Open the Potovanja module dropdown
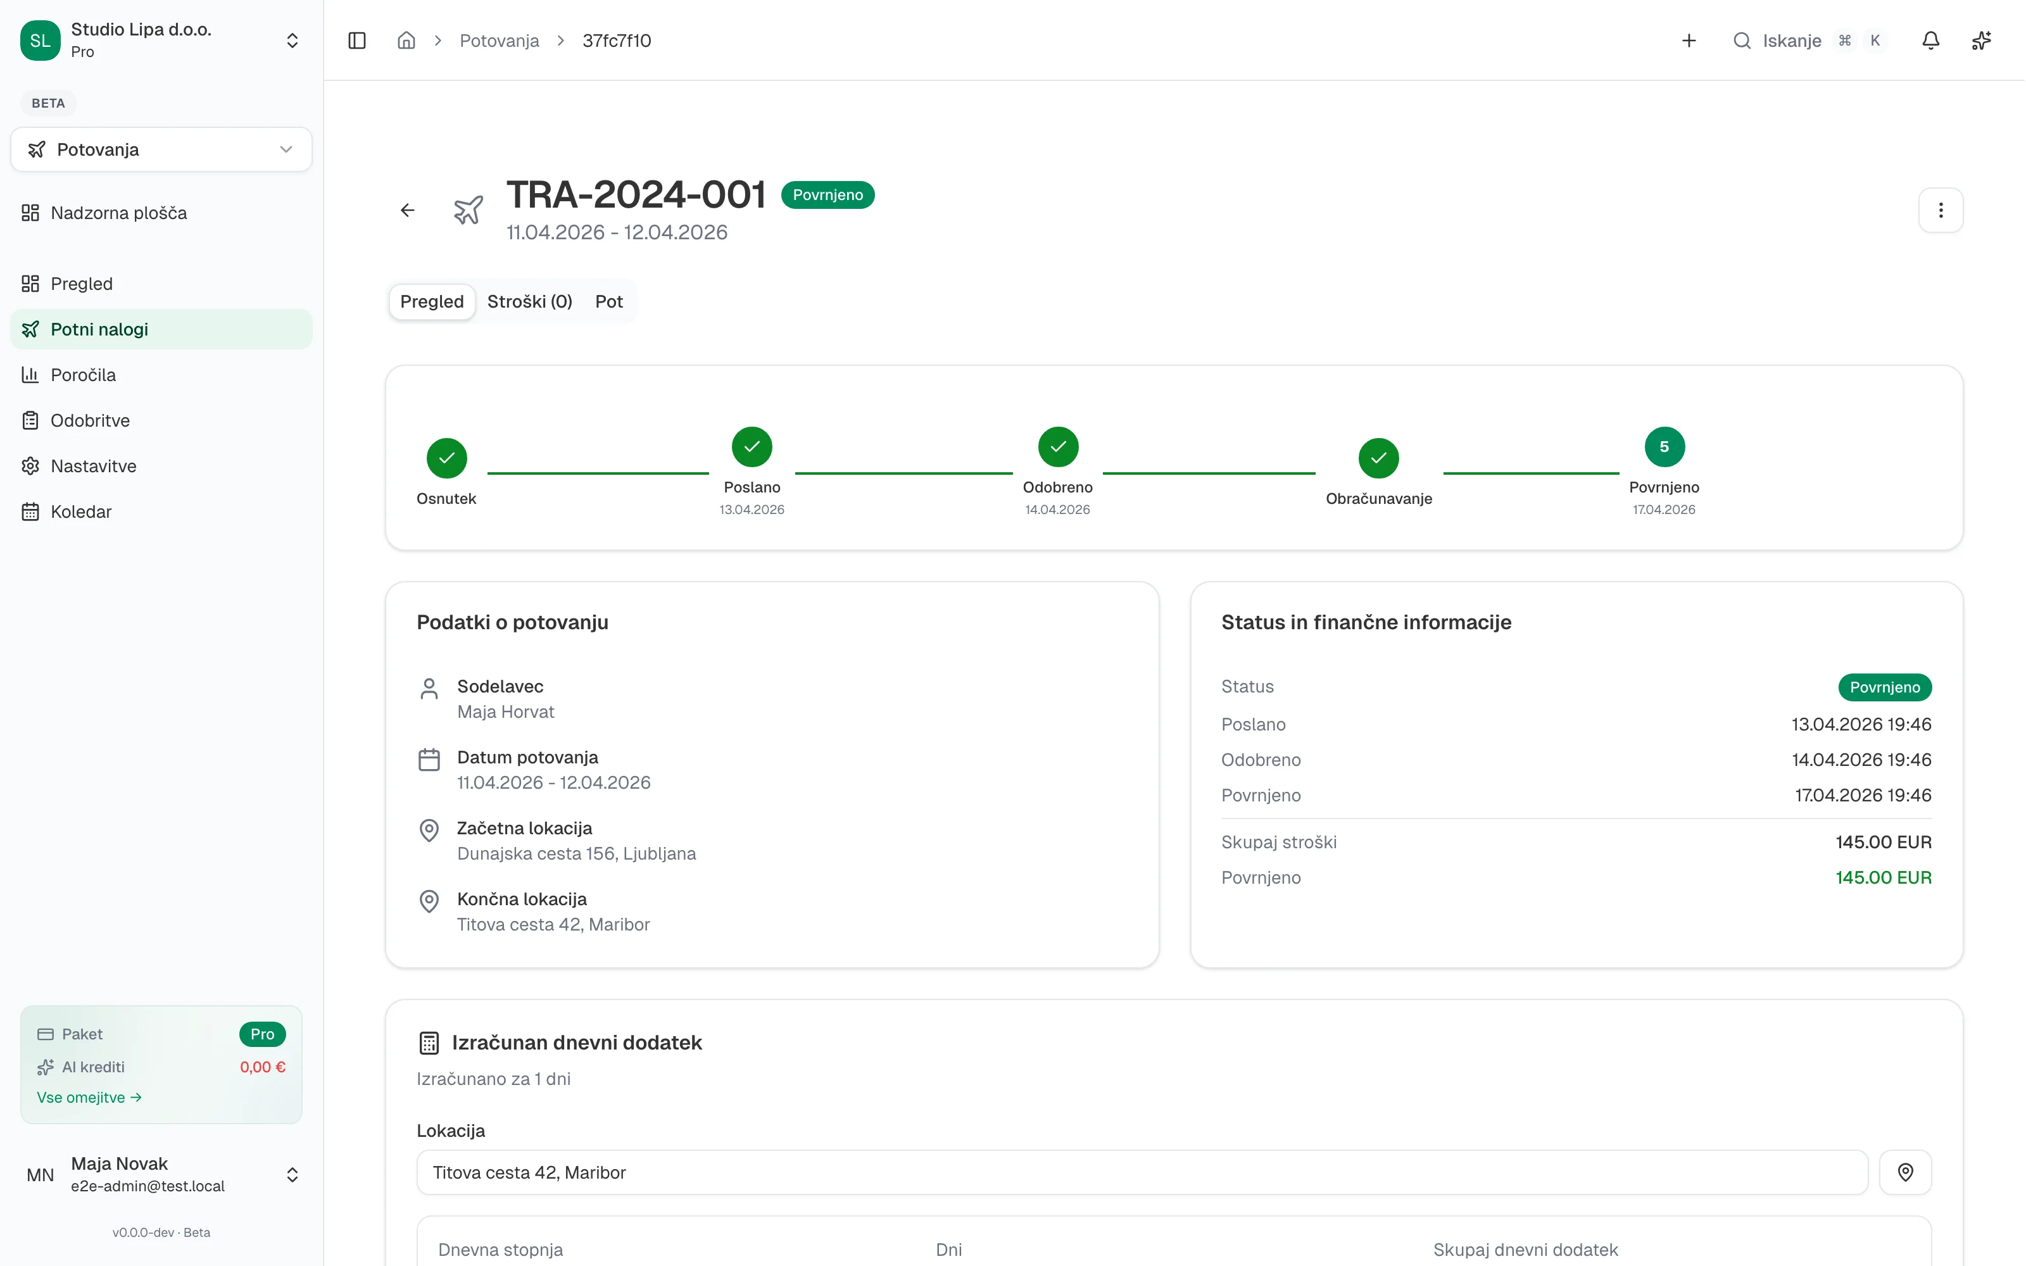This screenshot has width=2026, height=1266. click(x=161, y=150)
